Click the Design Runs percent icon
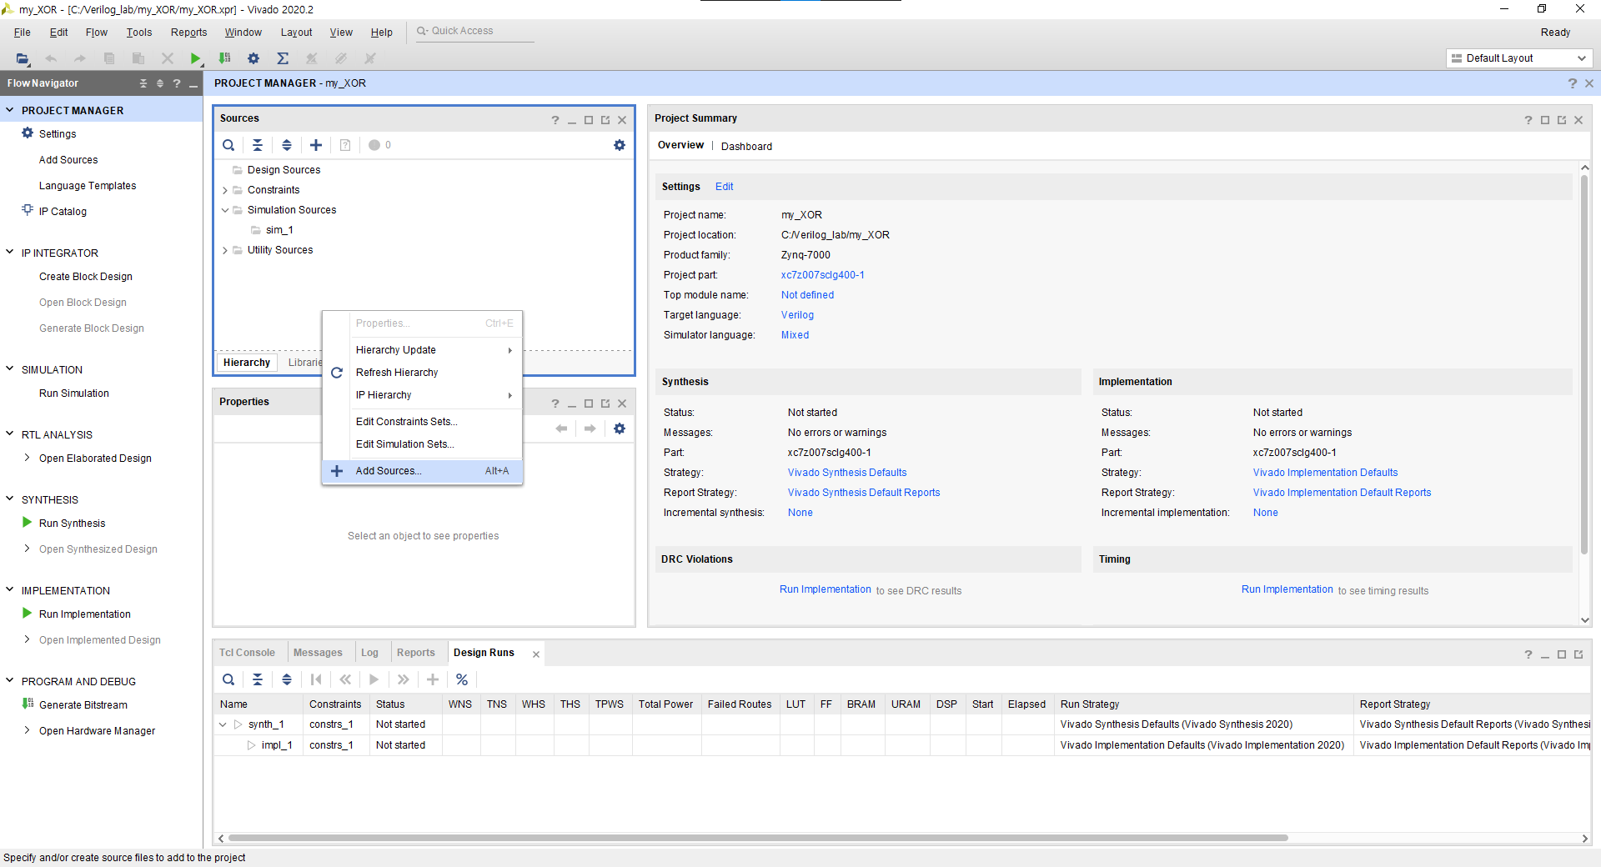Screen dimensions: 1601x867 click(x=462, y=679)
